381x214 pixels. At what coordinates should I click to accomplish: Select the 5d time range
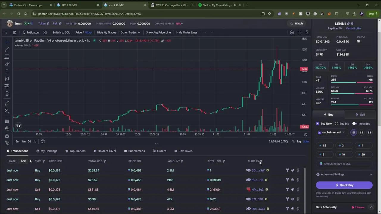(29, 141)
